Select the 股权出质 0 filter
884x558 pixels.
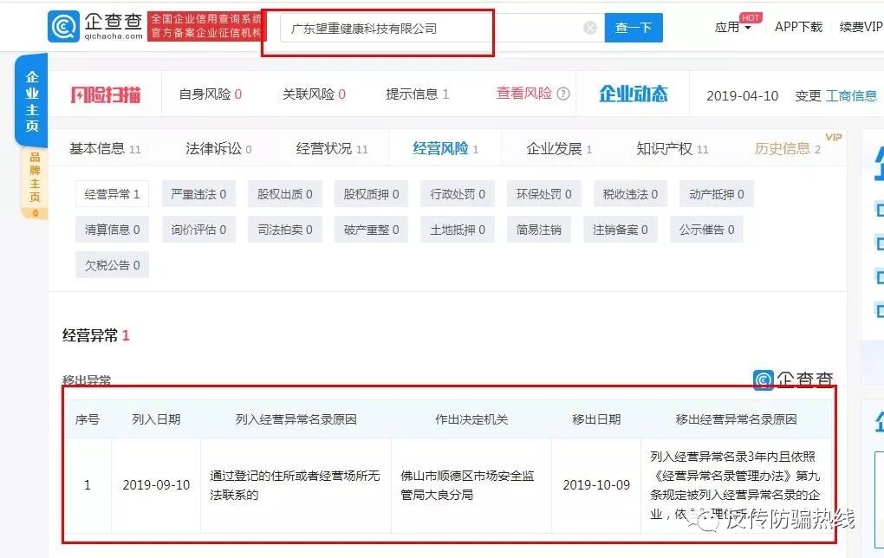285,194
